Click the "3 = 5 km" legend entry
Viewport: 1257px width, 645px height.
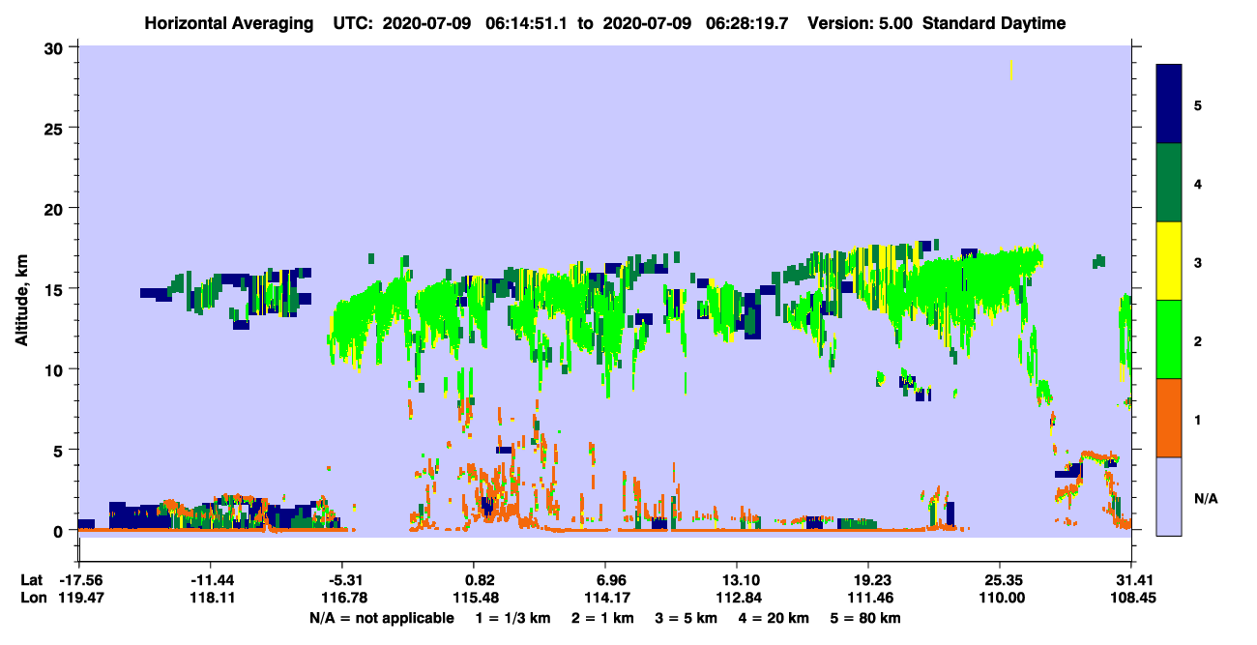tap(686, 618)
